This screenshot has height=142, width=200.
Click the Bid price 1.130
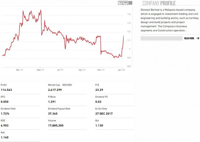[99, 125]
